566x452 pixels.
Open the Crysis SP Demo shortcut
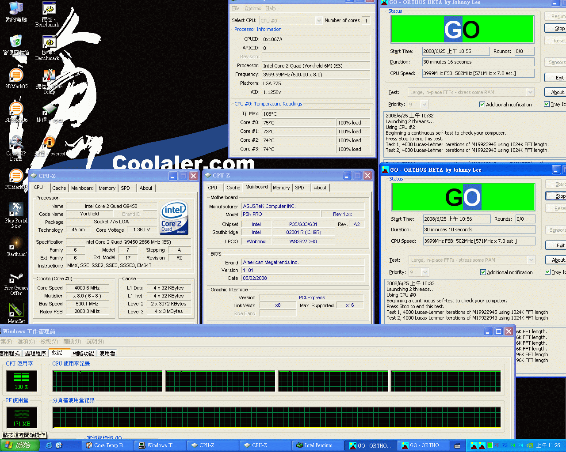(x=16, y=148)
